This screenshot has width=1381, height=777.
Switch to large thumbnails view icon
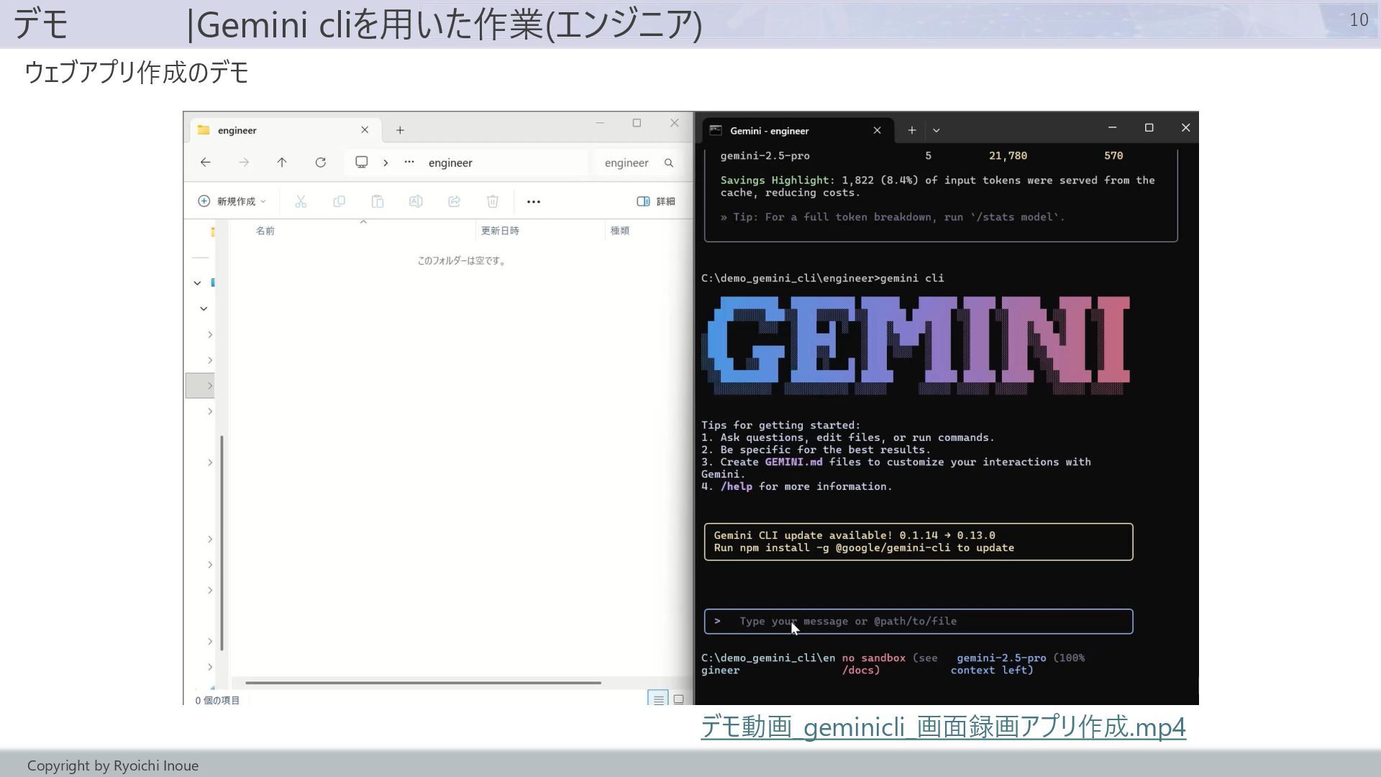tap(678, 699)
